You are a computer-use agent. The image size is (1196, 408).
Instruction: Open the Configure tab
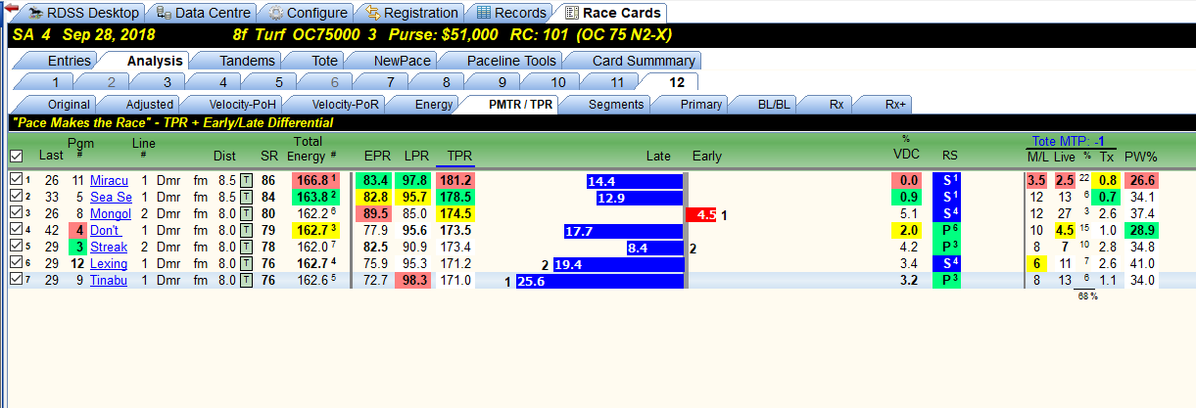click(x=307, y=13)
